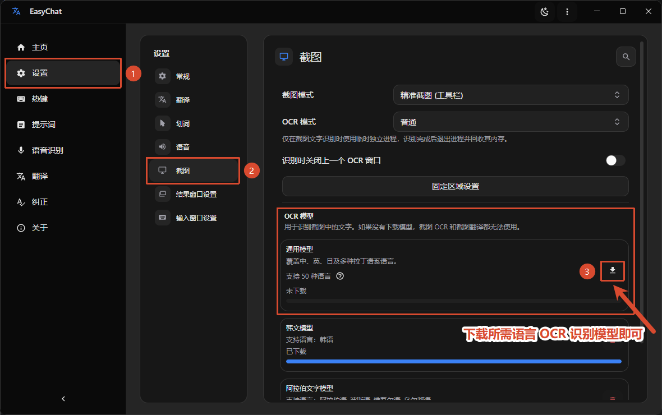Open 热键 page in left sidebar
Image resolution: width=662 pixels, height=415 pixels.
(63, 99)
